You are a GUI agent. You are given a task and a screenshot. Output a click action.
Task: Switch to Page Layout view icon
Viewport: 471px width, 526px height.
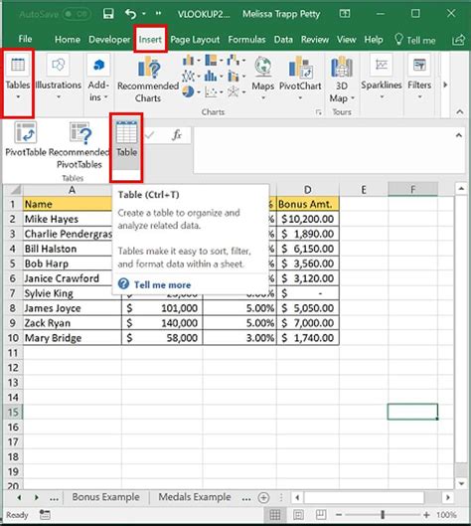[x=298, y=515]
